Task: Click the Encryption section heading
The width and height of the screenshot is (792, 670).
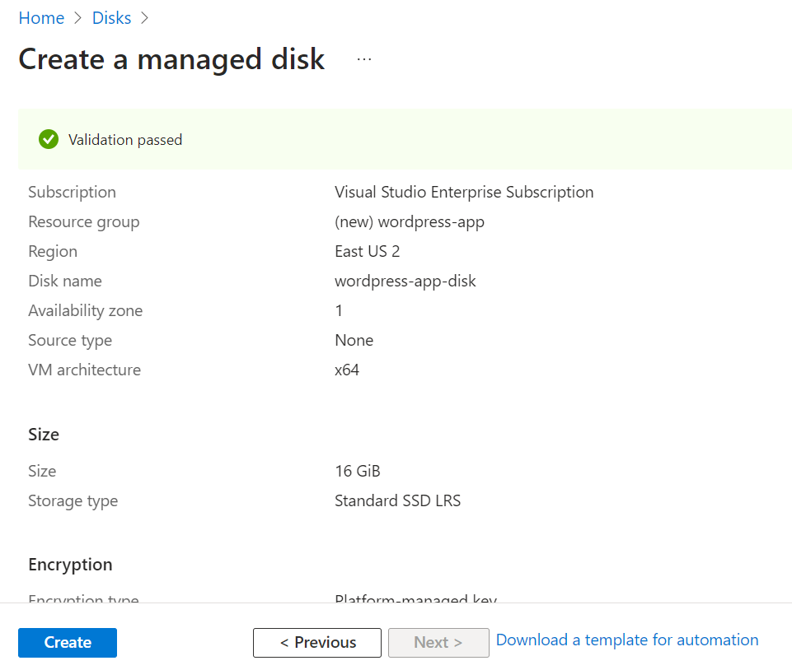Action: tap(70, 565)
